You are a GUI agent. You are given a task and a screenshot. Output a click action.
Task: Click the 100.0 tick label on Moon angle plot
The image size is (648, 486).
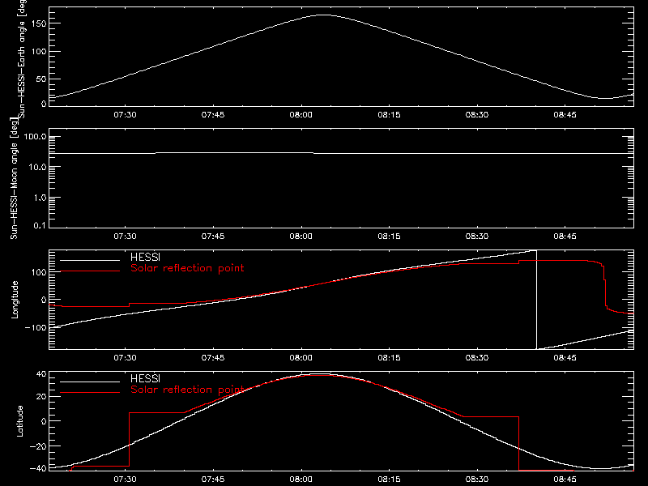(x=36, y=137)
